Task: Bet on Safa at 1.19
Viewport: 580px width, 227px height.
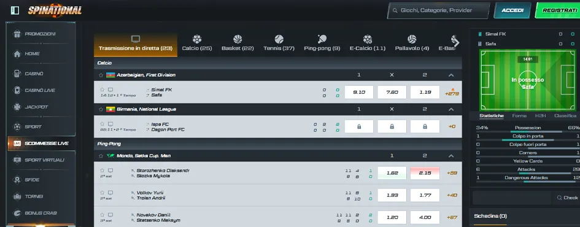Action: (425, 93)
